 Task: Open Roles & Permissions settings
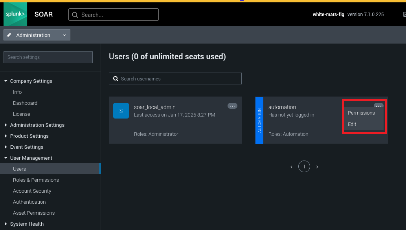click(36, 180)
